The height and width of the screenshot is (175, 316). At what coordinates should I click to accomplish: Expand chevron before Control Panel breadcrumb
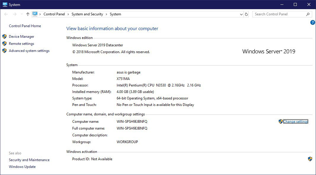(x=40, y=14)
